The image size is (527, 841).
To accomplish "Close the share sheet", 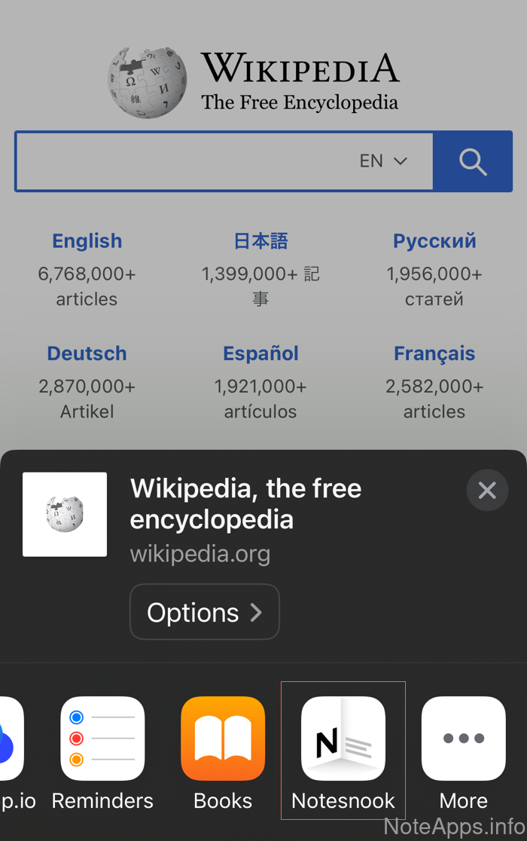I will 487,491.
